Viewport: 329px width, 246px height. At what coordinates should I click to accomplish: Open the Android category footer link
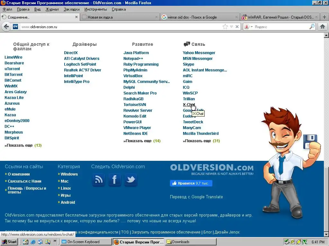[68, 202]
